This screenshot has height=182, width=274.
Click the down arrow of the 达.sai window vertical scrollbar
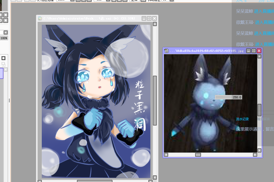click(x=155, y=178)
